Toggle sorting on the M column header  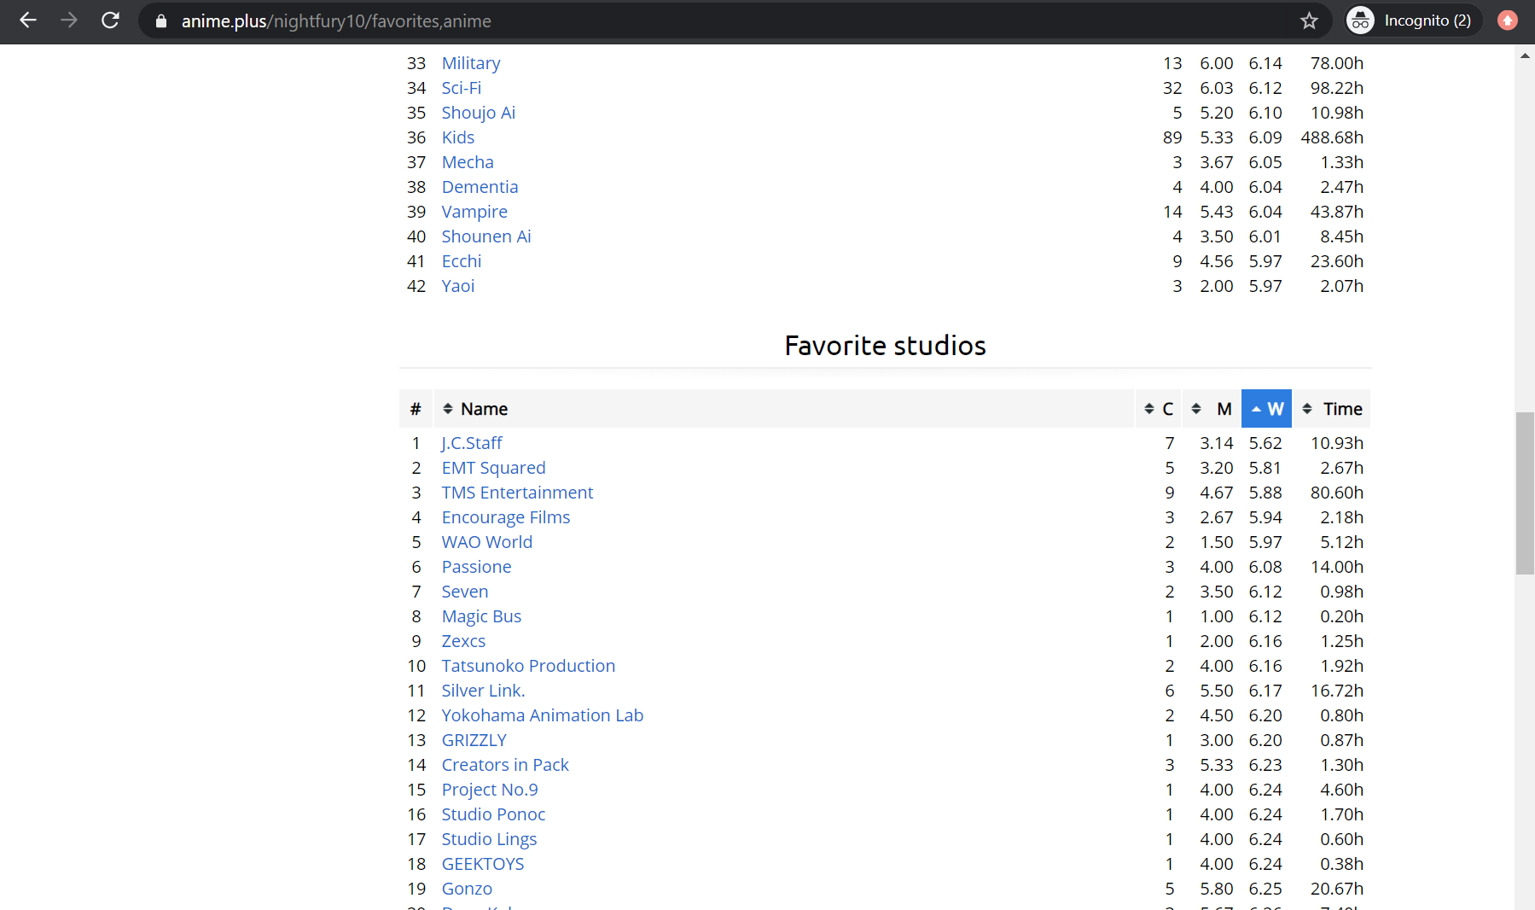(x=1224, y=408)
